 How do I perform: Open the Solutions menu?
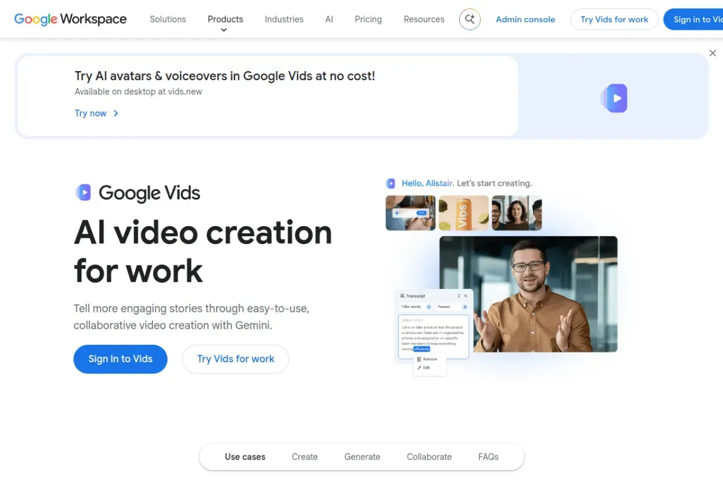(168, 19)
